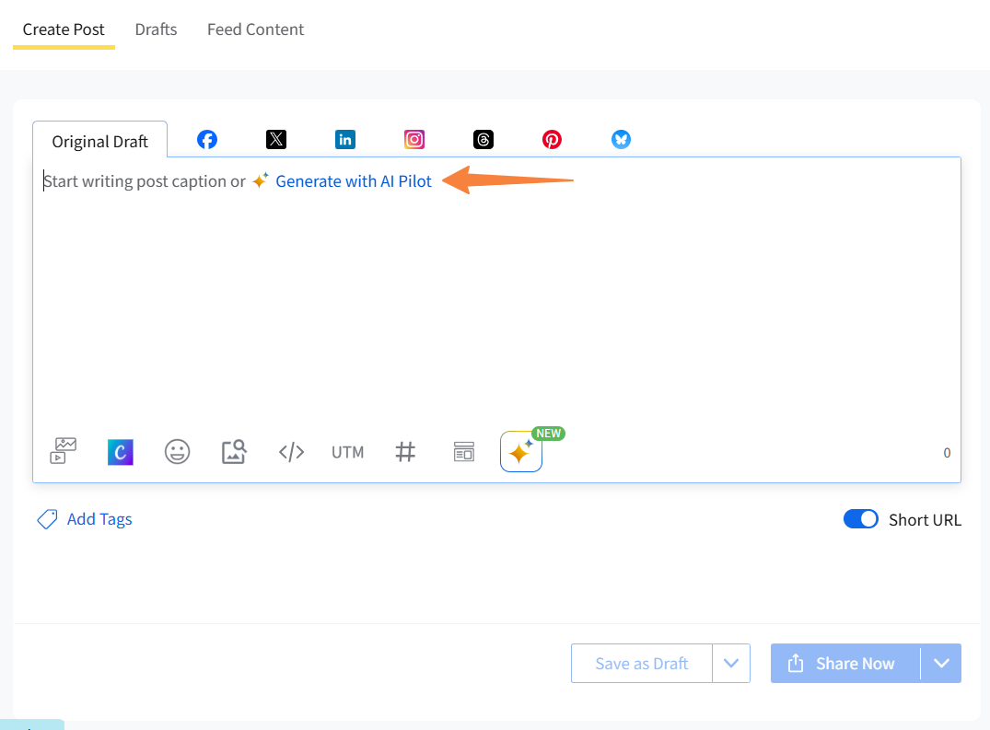Image resolution: width=990 pixels, height=730 pixels.
Task: Click the Add Tags link
Action: (99, 519)
